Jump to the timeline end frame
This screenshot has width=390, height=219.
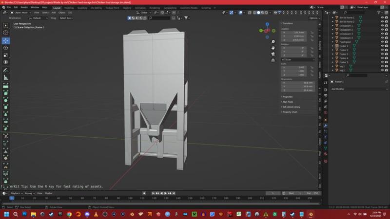click(174, 193)
